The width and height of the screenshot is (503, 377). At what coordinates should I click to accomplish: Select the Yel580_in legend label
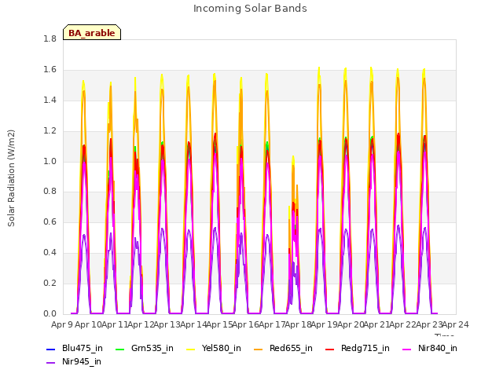[222, 349]
